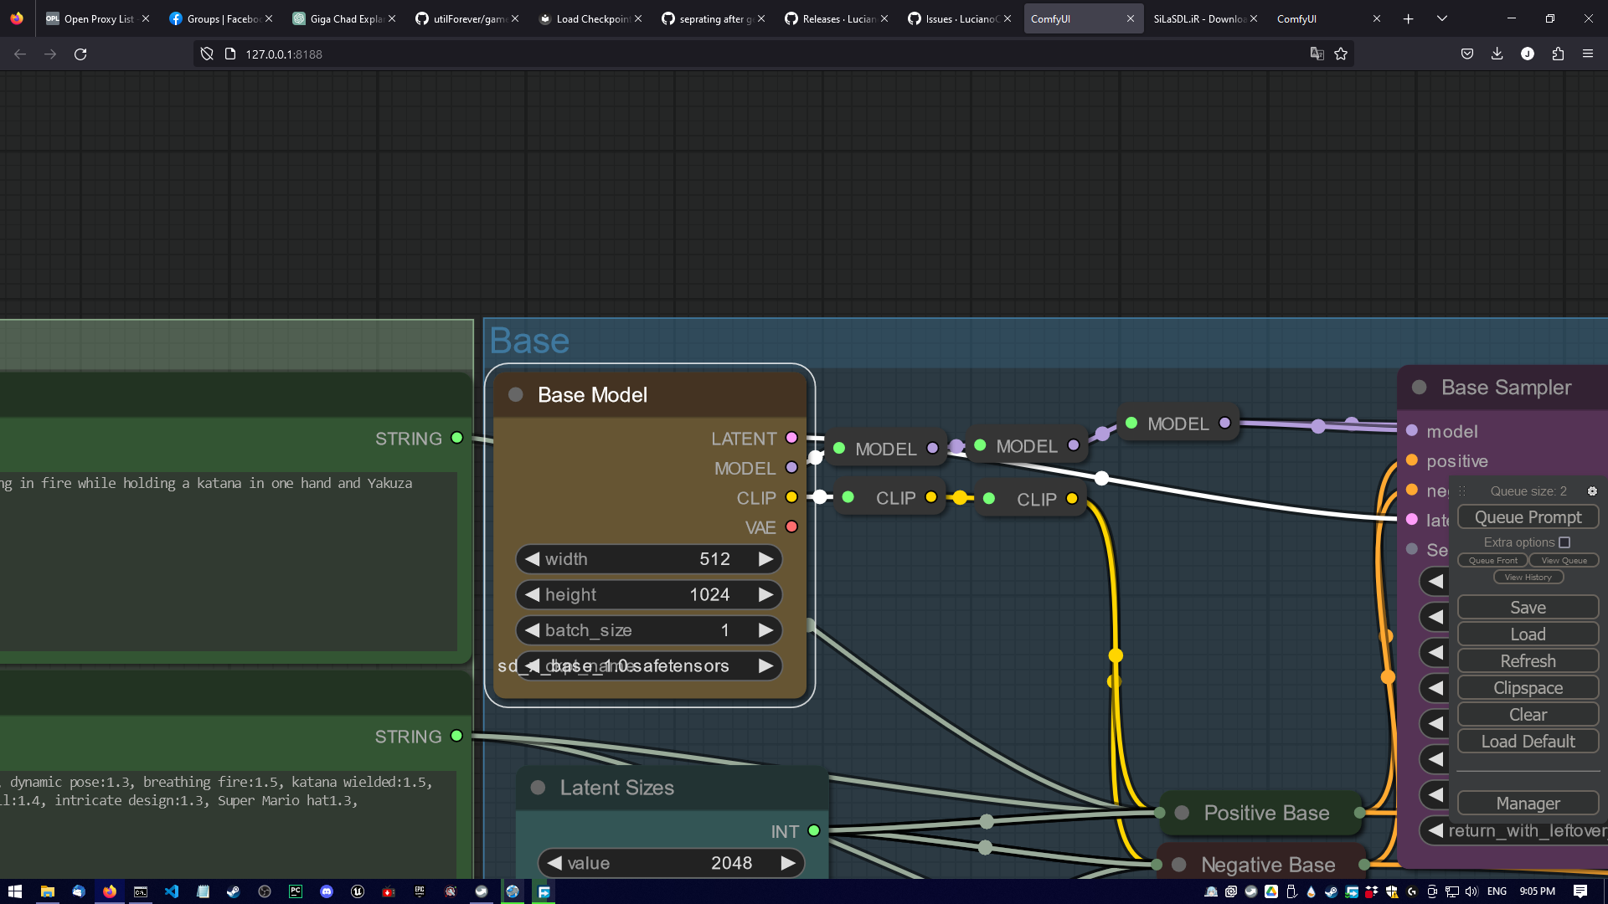The image size is (1608, 904).
Task: Open Discord from the taskbar
Action: coord(327,891)
